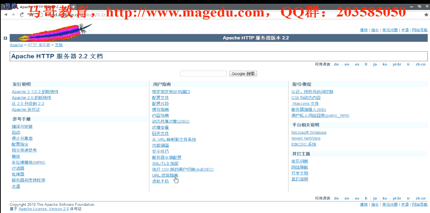Open 虚拟主机 link

point(161,181)
